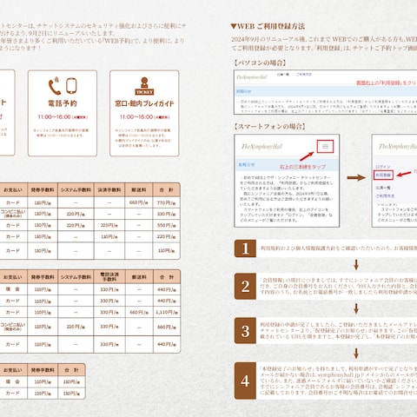Click the step 4 number badge

[x=245, y=381]
